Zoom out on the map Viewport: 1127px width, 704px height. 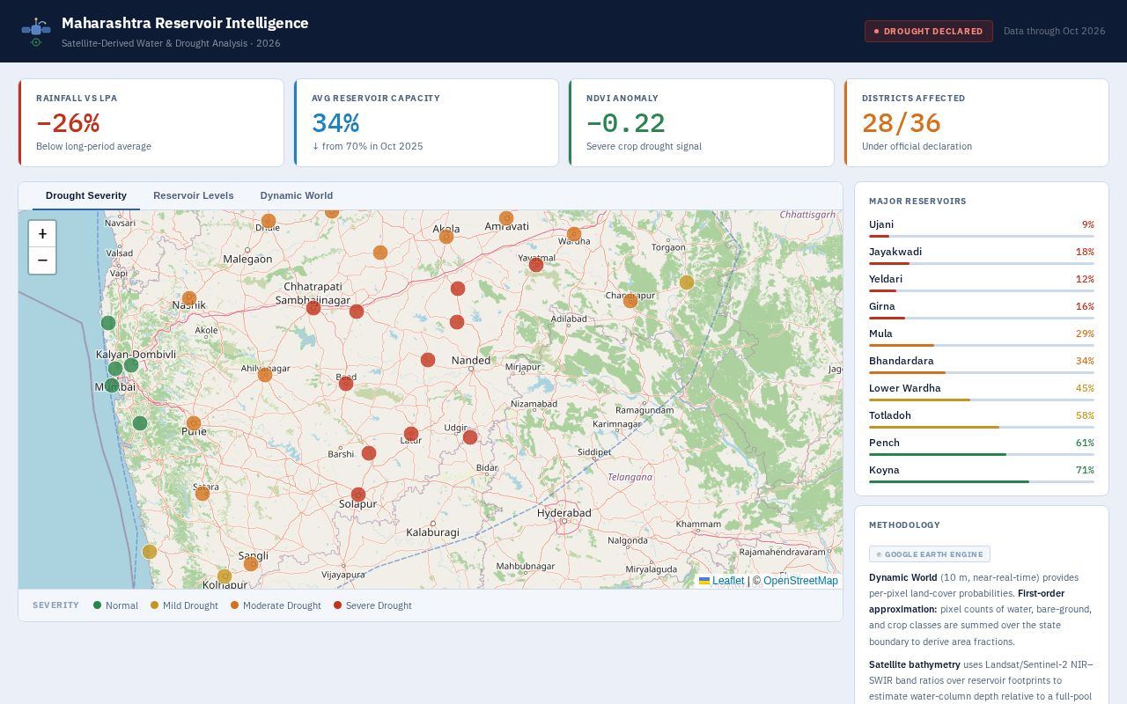click(42, 260)
